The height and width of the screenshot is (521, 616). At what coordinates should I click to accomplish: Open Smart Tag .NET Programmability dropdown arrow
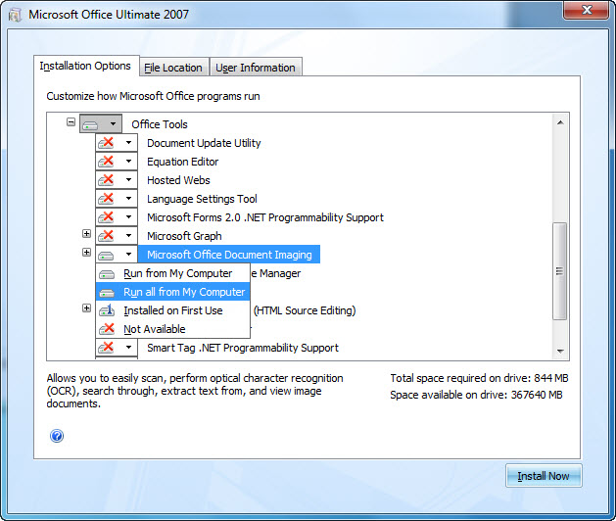(128, 348)
